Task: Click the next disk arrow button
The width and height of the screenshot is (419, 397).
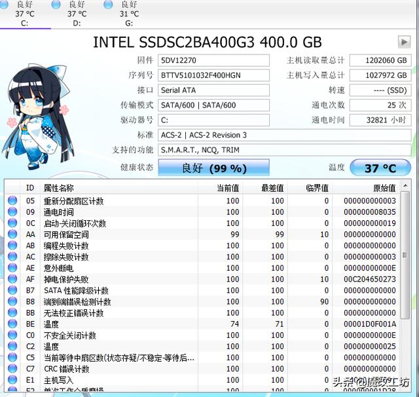Action: point(405,42)
